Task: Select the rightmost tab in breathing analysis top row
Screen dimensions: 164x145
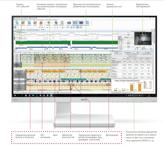Action: 148,52
